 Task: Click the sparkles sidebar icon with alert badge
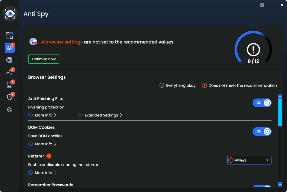pos(10,72)
